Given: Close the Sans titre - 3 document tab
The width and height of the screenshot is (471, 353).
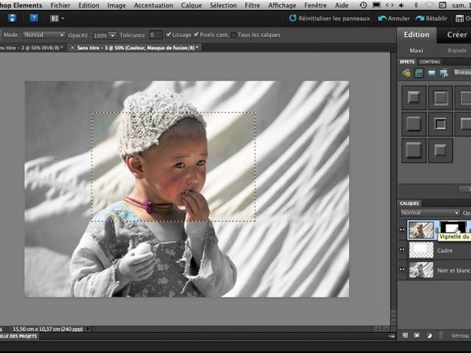Looking at the screenshot, I should click(x=72, y=48).
